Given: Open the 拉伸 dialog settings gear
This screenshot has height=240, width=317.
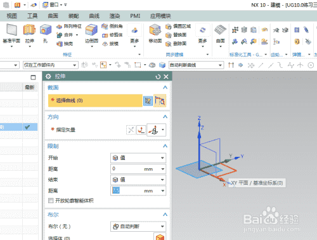Looking at the screenshot, I should pyautogui.click(x=48, y=76).
